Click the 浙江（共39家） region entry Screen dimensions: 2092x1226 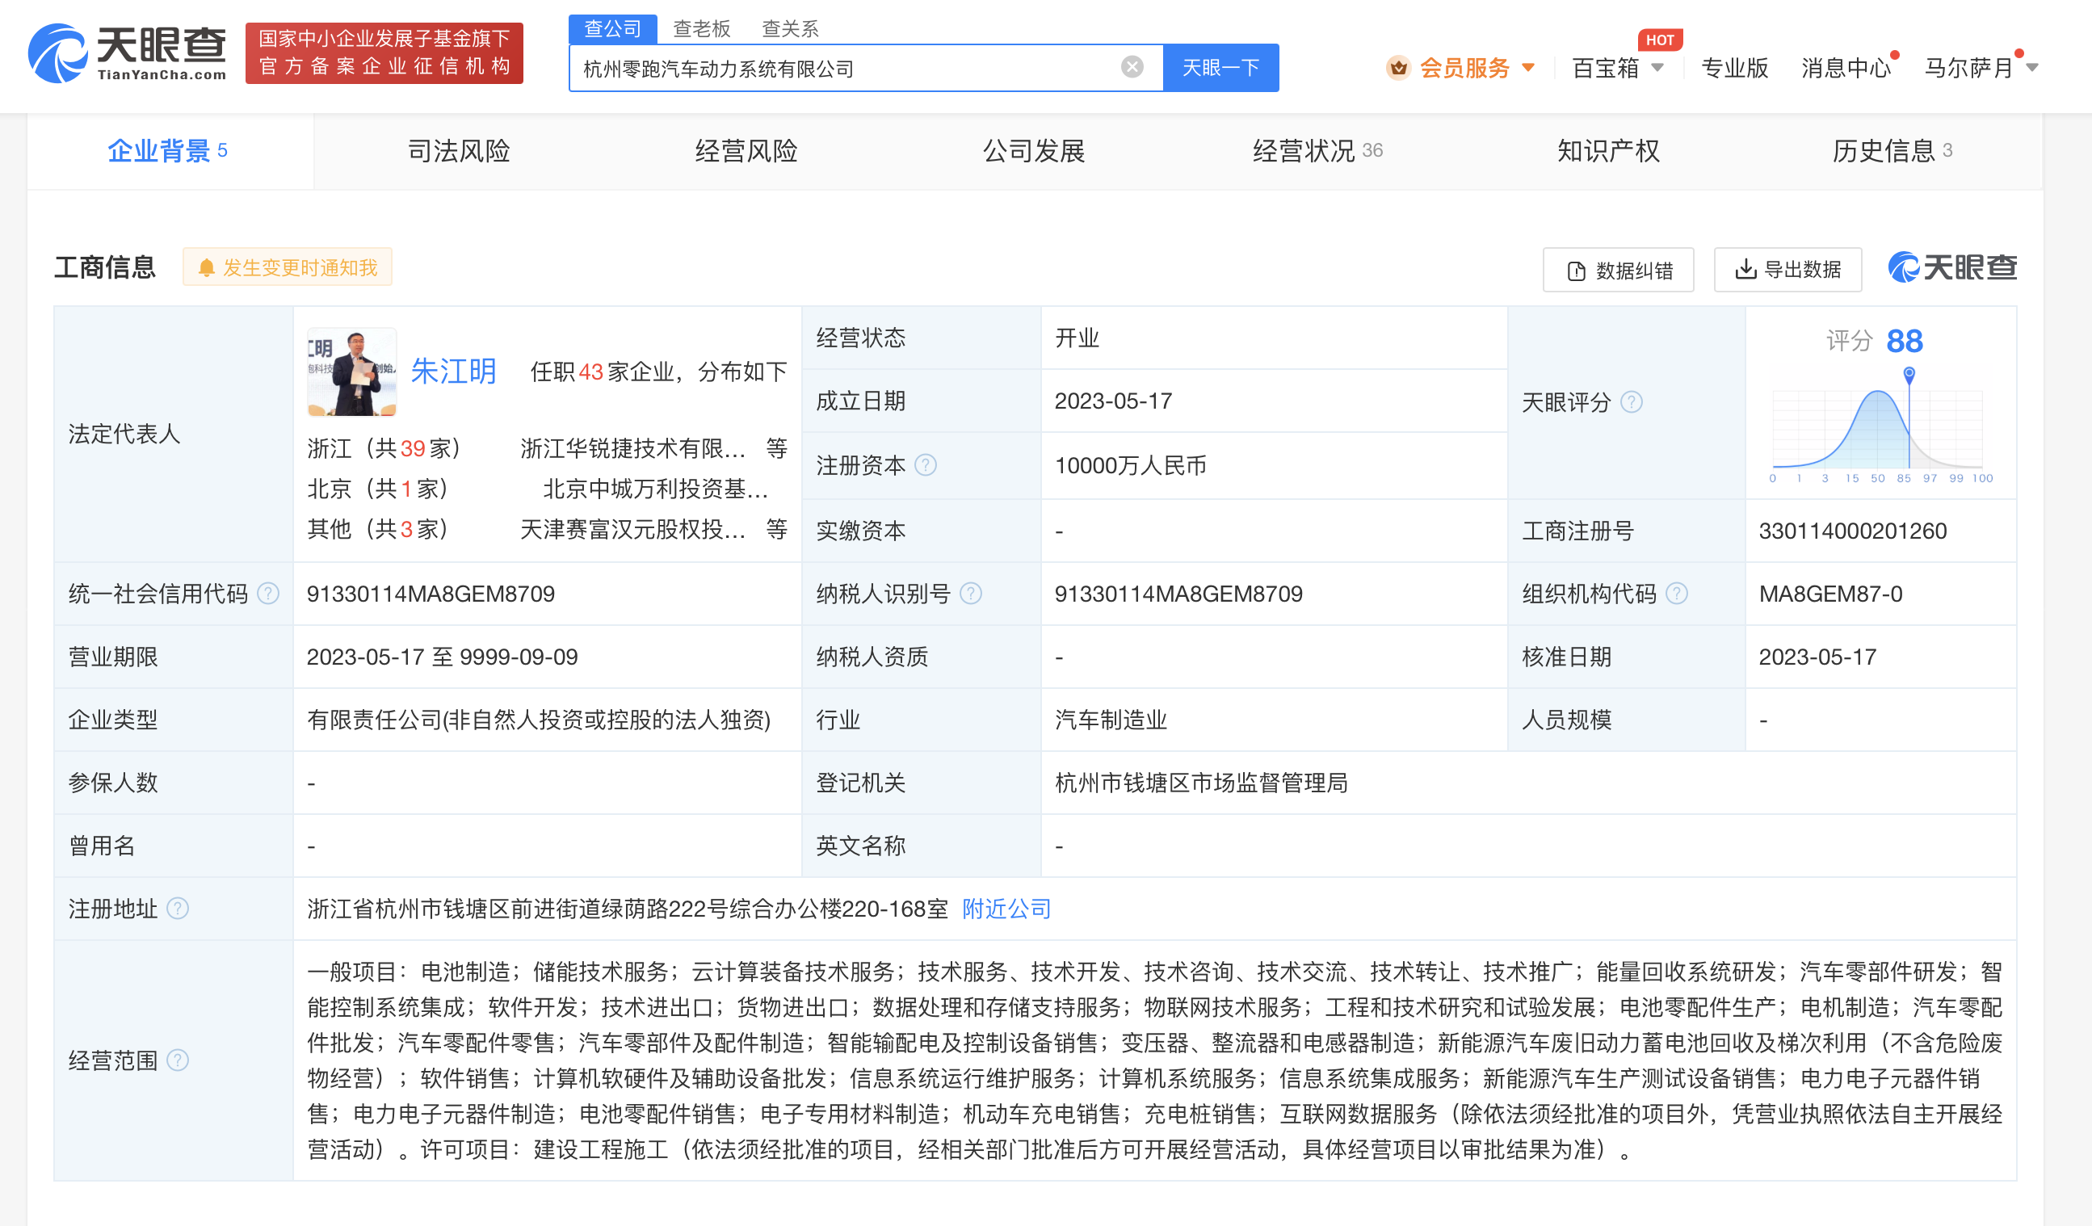coord(383,448)
